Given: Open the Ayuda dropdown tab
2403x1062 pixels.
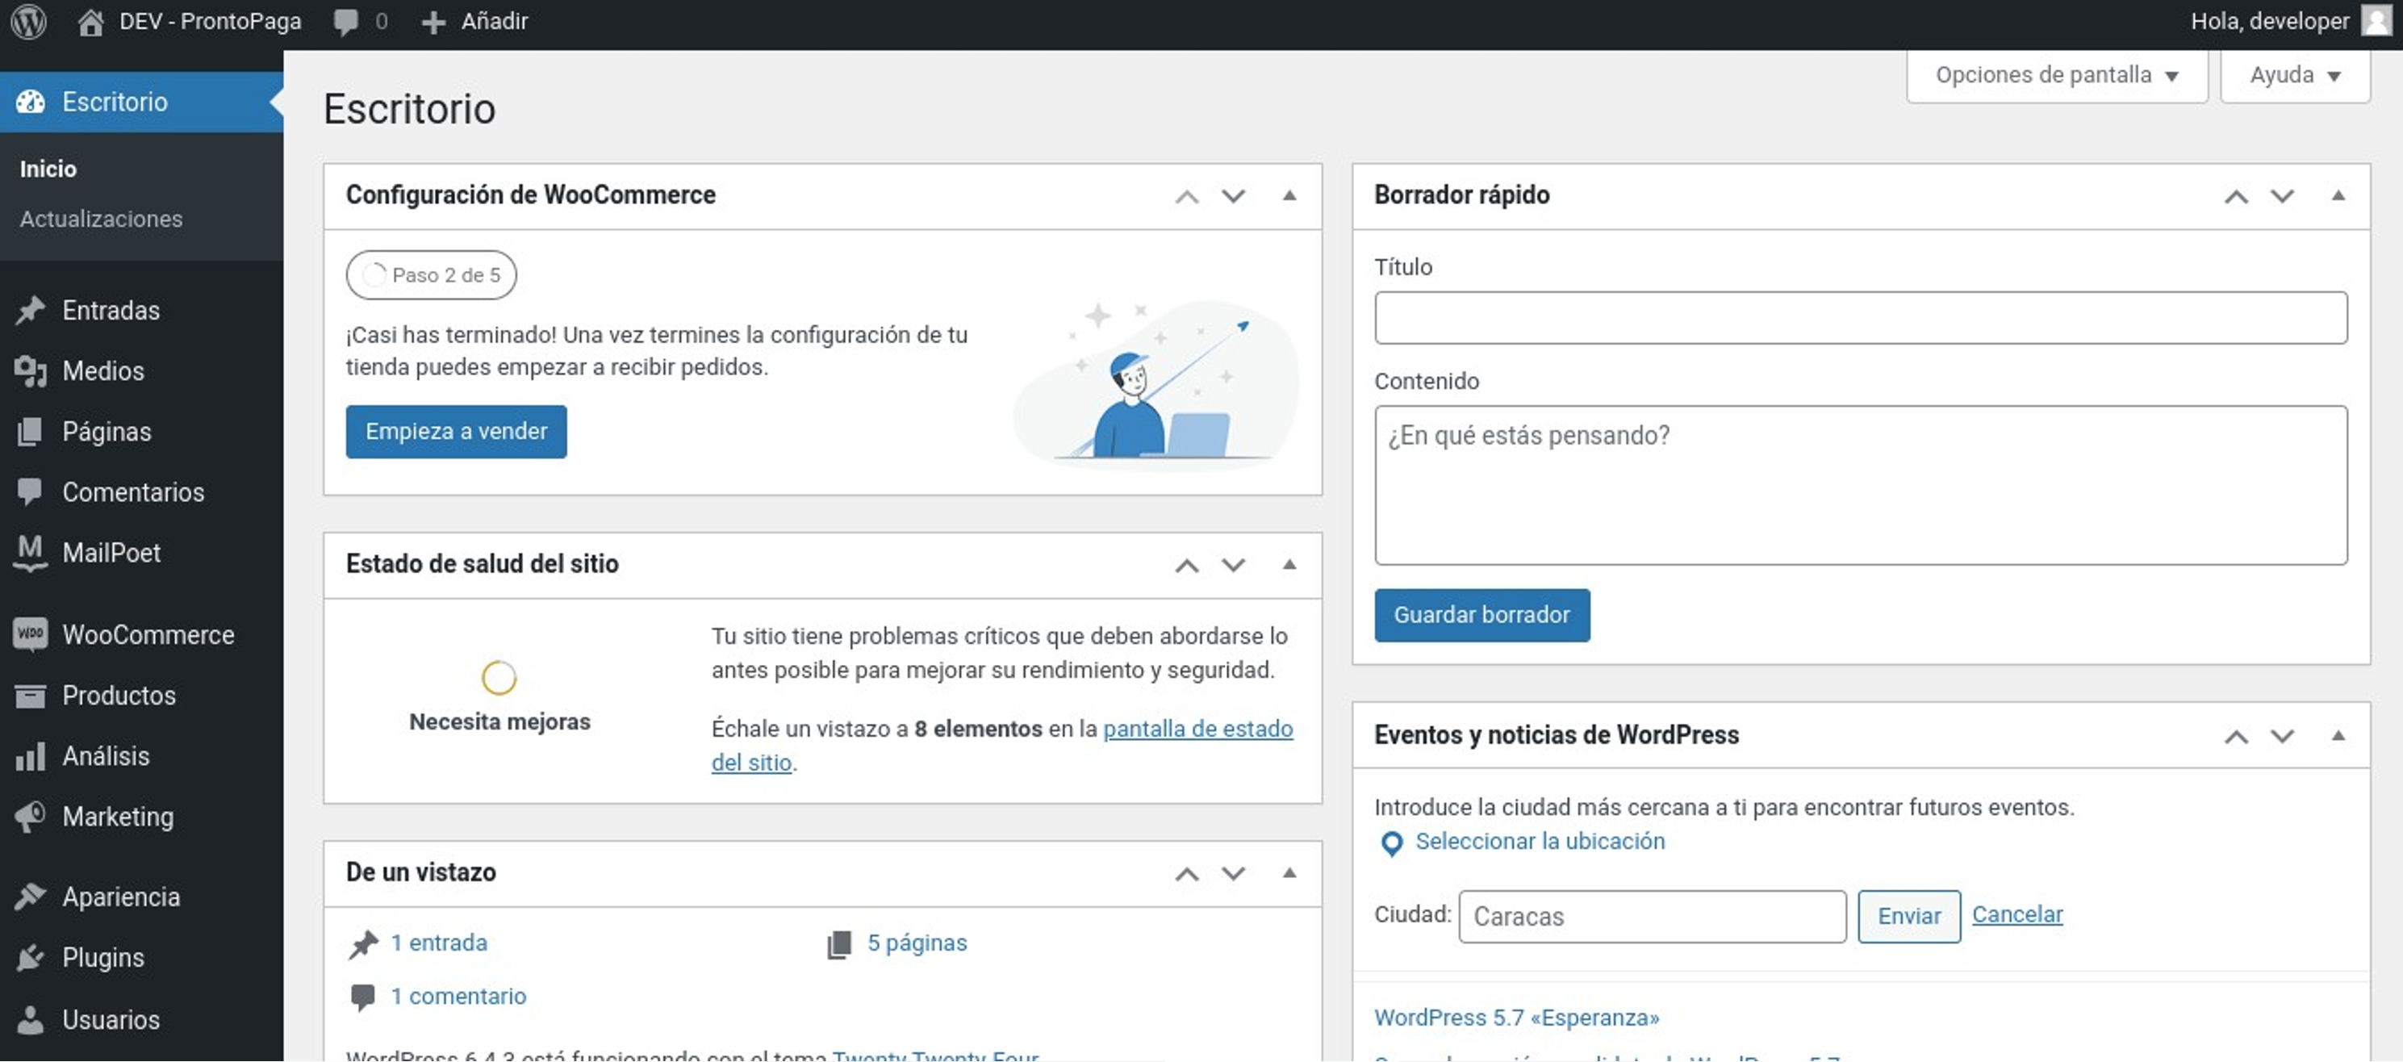Looking at the screenshot, I should coord(2294,76).
